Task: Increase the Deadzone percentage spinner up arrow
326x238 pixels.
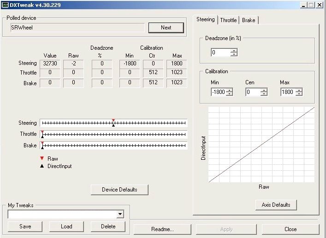Action: click(x=234, y=51)
